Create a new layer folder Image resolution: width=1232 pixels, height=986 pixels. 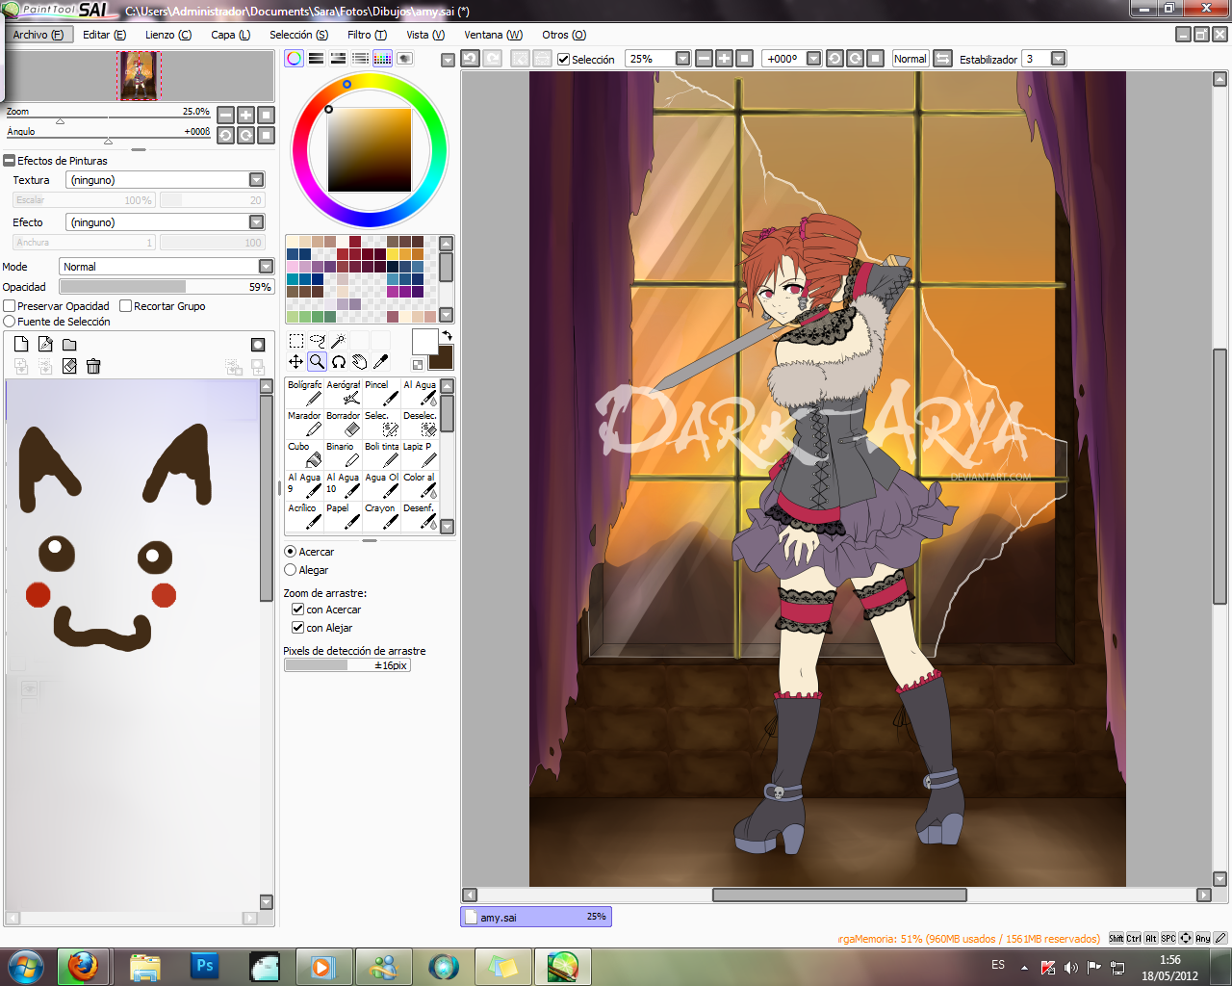point(69,344)
